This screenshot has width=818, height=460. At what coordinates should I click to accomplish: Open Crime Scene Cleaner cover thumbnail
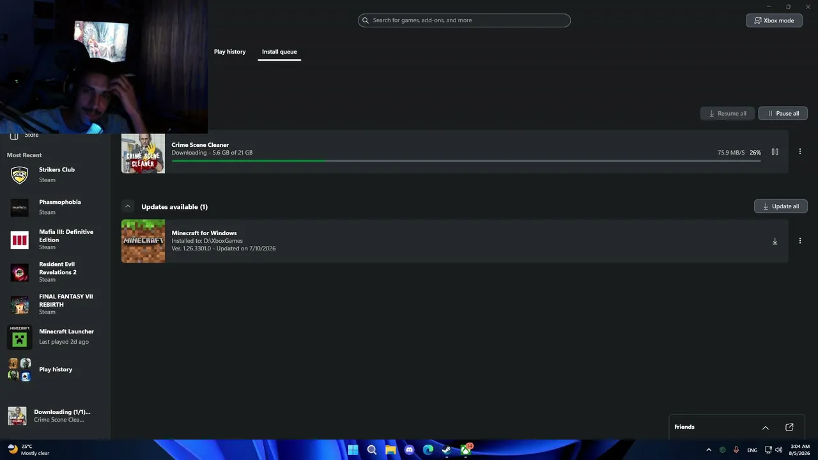point(143,153)
